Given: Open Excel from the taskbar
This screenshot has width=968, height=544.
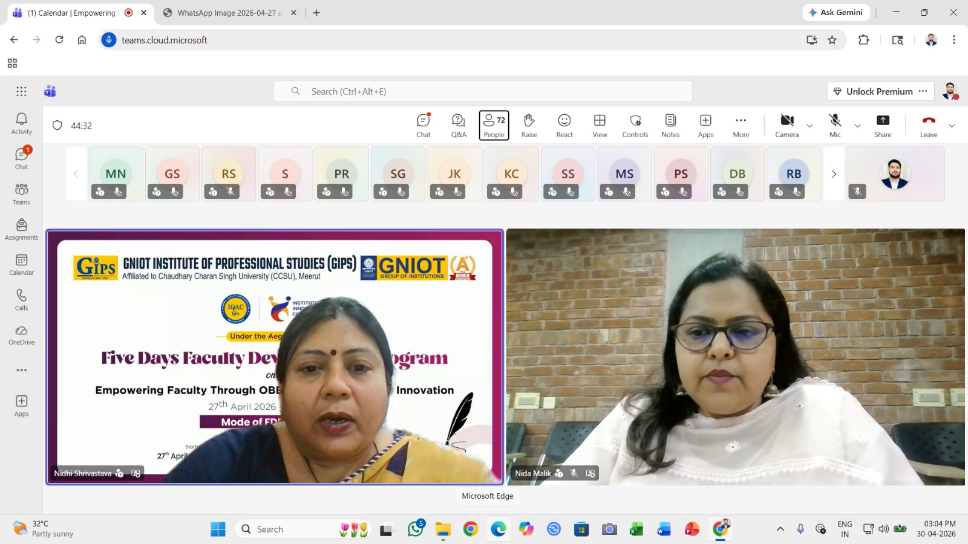Looking at the screenshot, I should [x=636, y=529].
